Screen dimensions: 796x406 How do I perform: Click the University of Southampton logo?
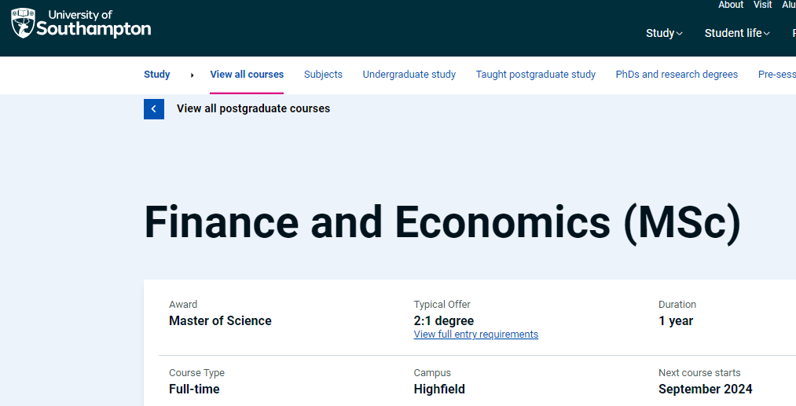[81, 24]
